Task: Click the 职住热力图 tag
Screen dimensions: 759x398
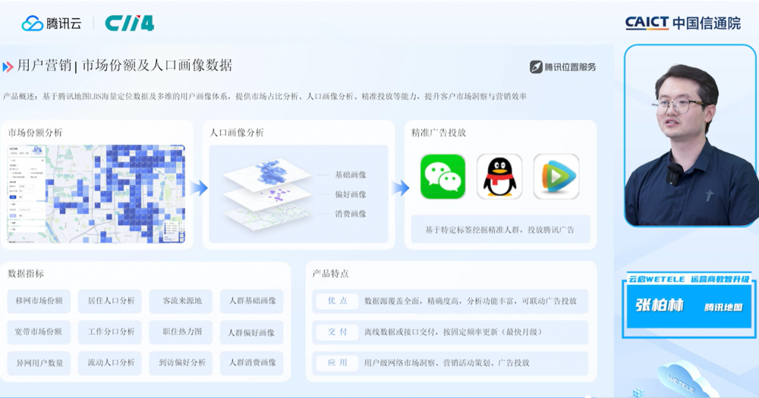Action: [x=181, y=332]
